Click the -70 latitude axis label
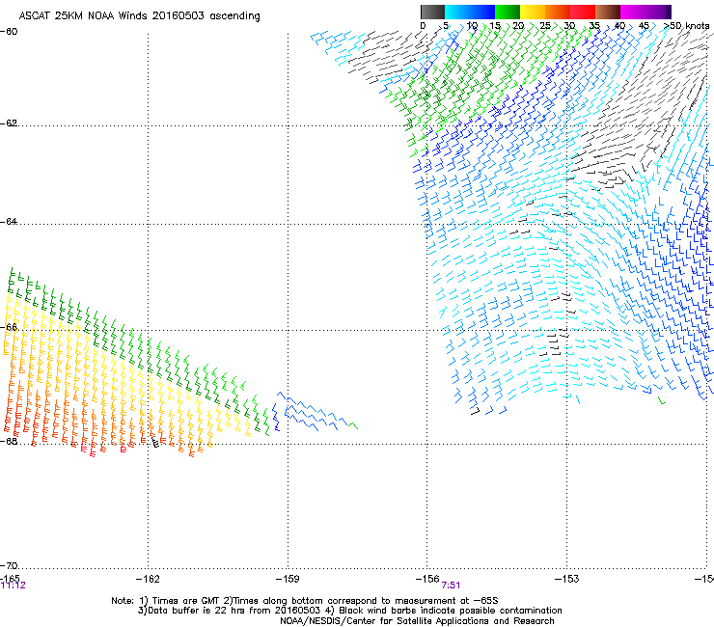This screenshot has height=627, width=714. coord(9,566)
